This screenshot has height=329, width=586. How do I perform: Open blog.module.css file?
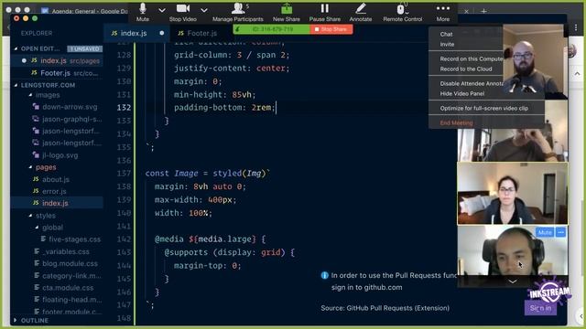click(70, 263)
